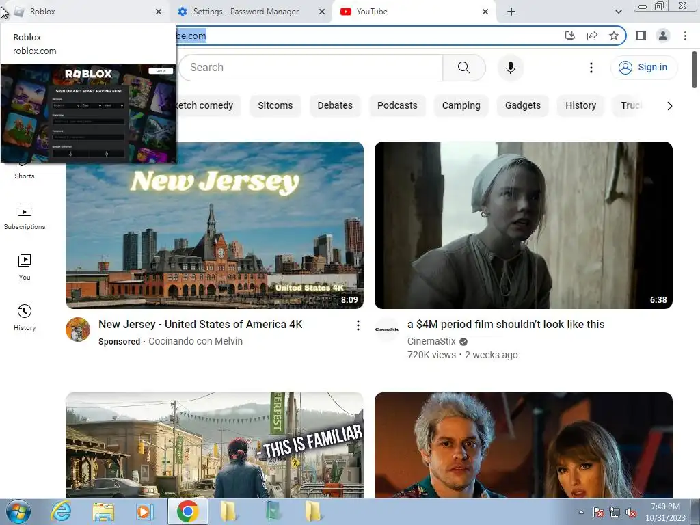Open more options for New Jersey video
700x525 pixels.
pos(358,325)
